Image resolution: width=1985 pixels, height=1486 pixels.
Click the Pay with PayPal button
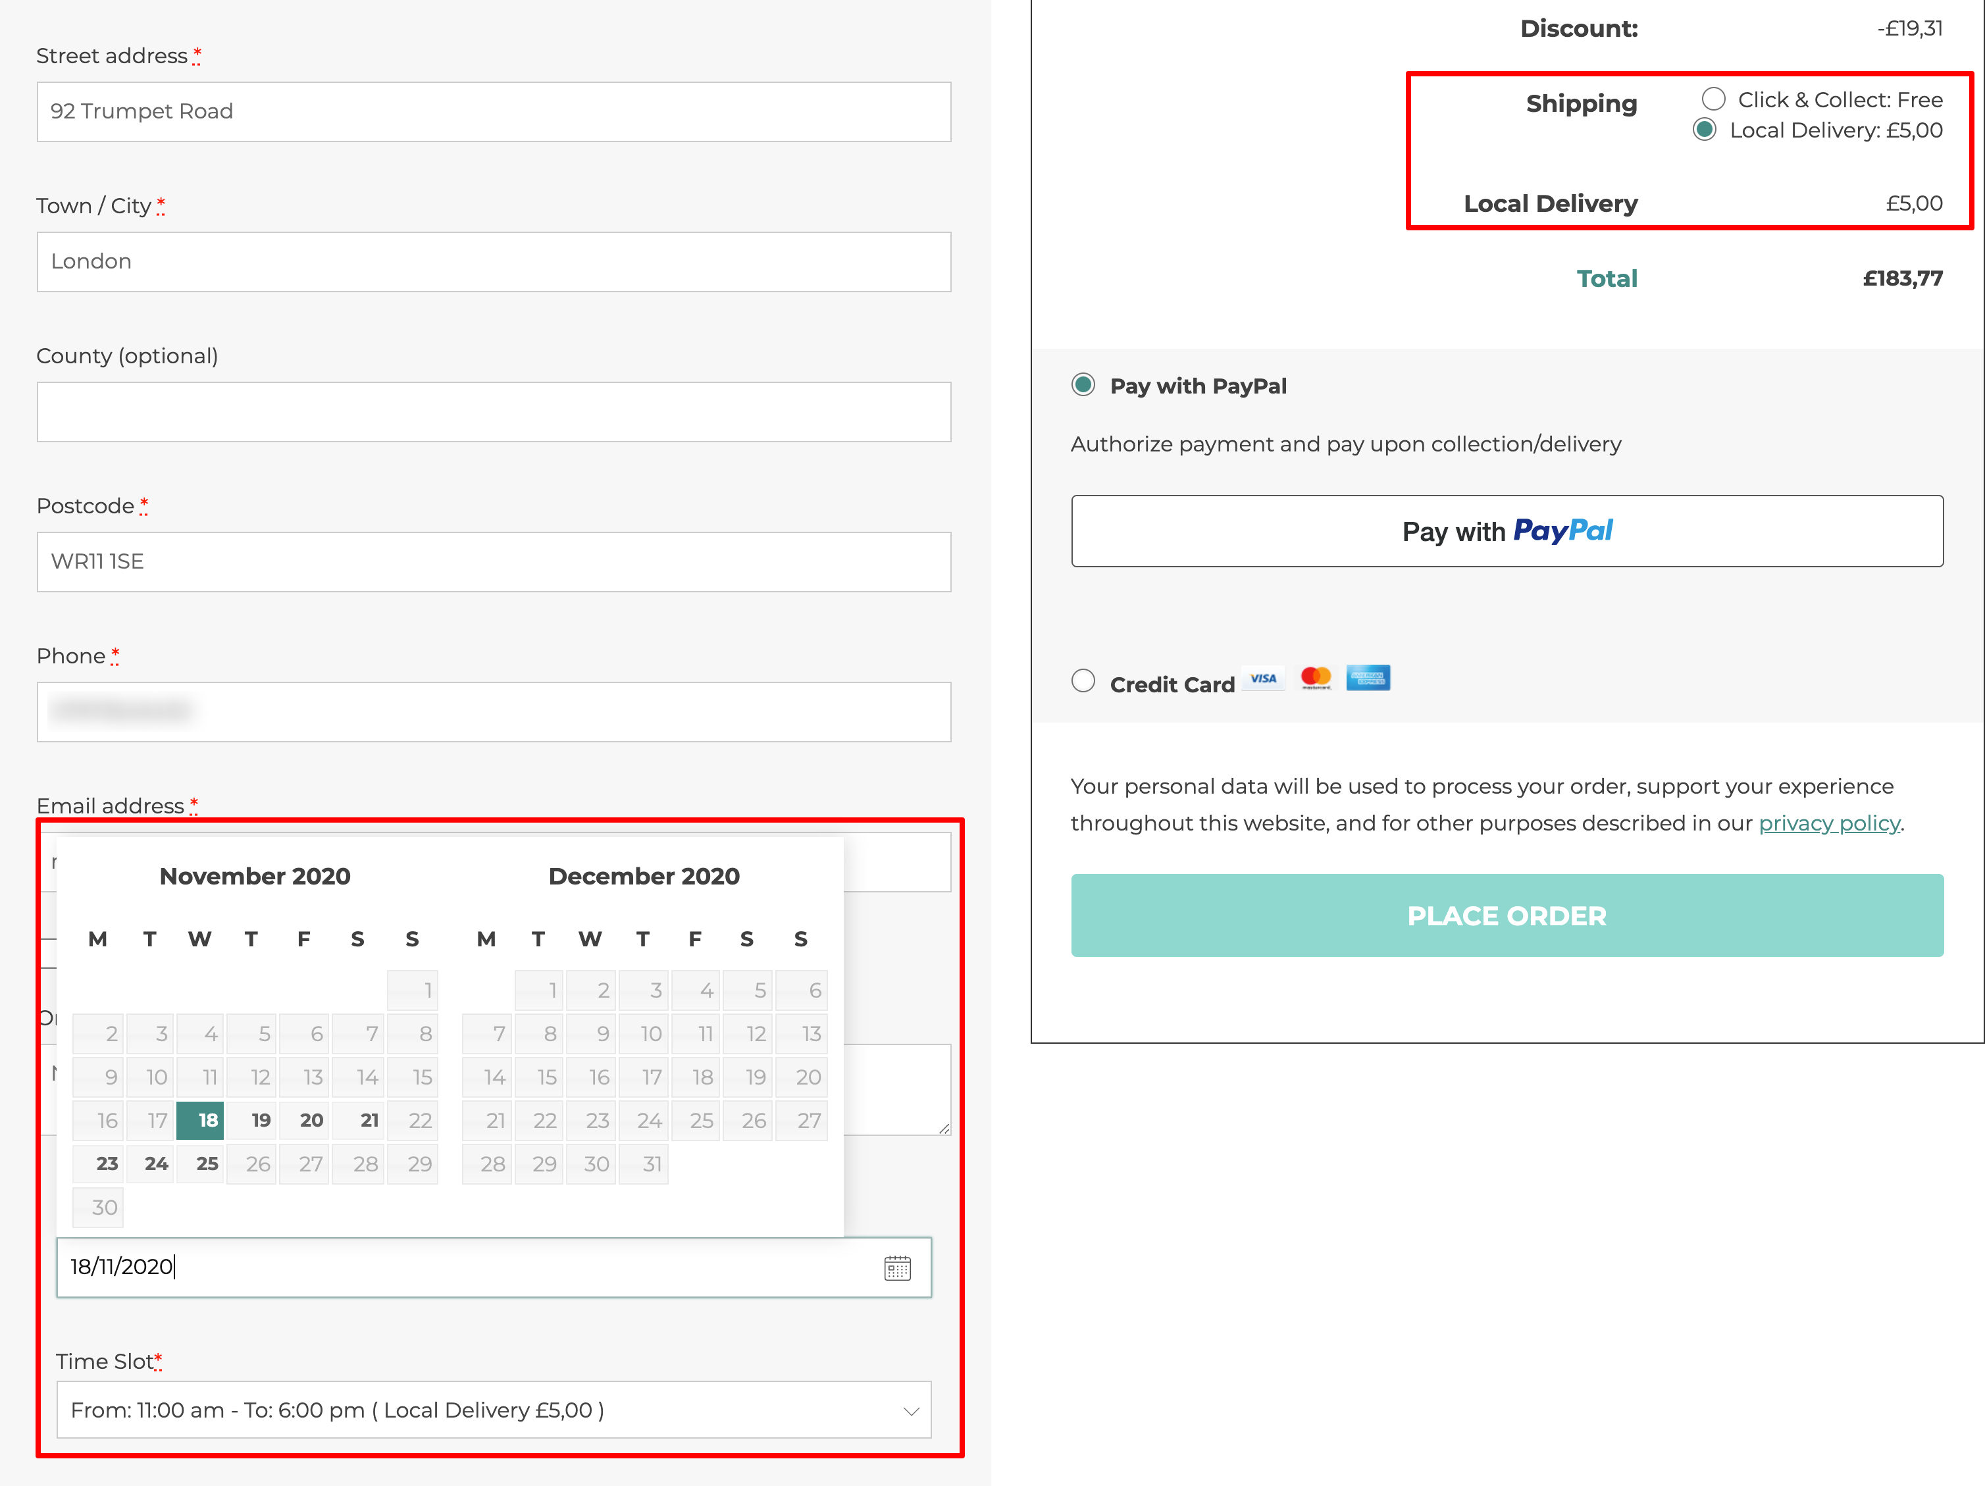tap(1507, 531)
